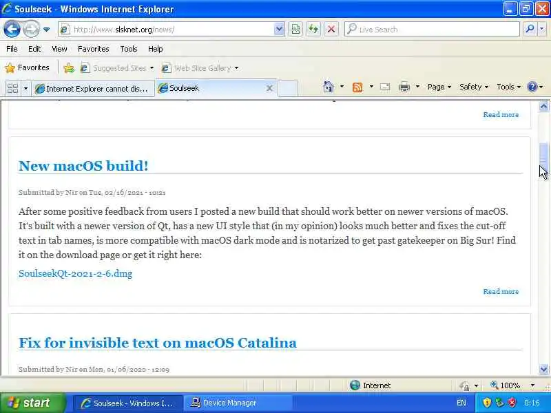Open the Tools menu in menu bar
Viewport: 551px width, 413px height.
(x=129, y=49)
